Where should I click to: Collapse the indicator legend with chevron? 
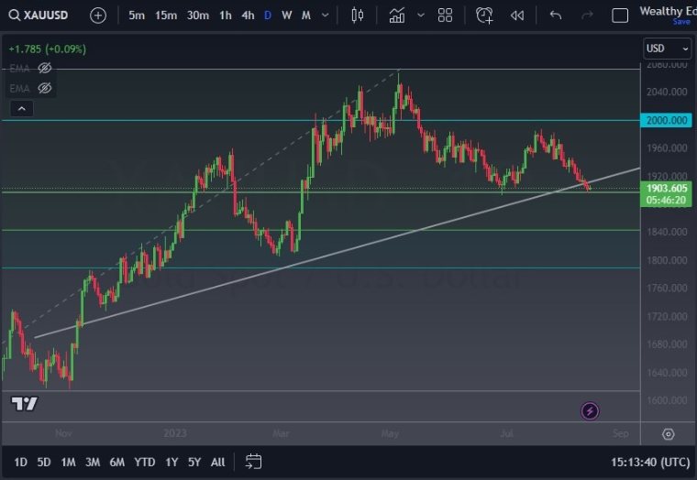click(22, 108)
